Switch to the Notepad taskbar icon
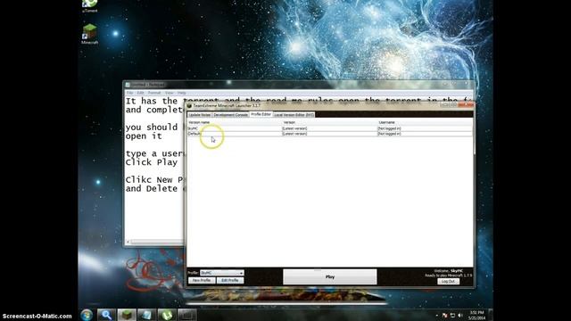 click(x=146, y=315)
